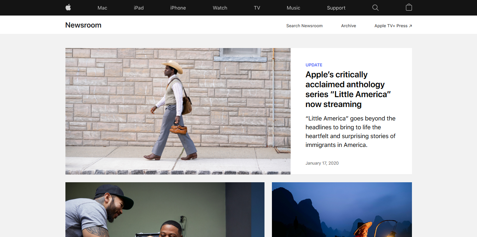Select TV in the top navigation
This screenshot has width=477, height=237.
tap(257, 8)
